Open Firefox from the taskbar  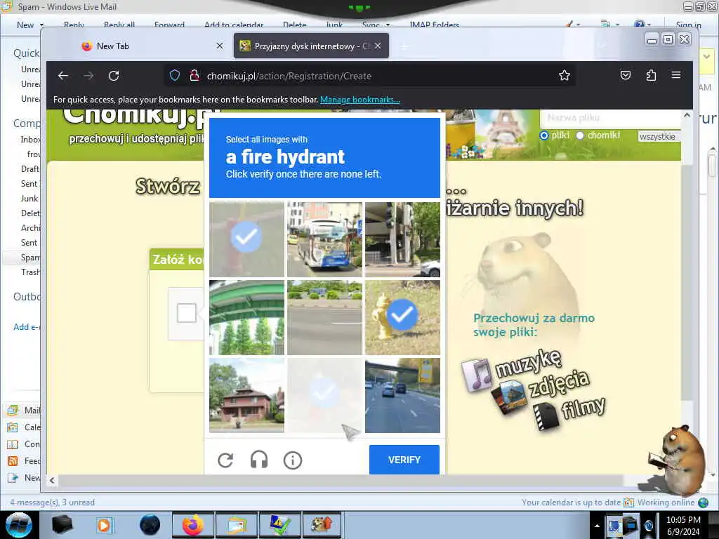[x=194, y=525]
